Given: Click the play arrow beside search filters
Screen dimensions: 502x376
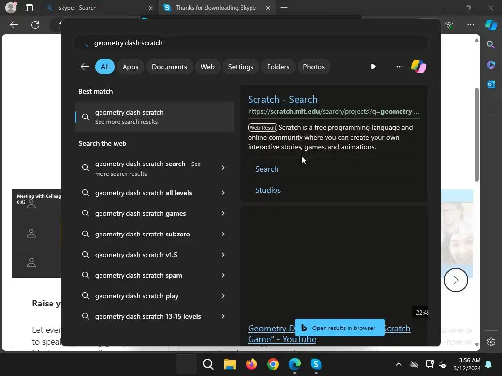Looking at the screenshot, I should pyautogui.click(x=373, y=67).
